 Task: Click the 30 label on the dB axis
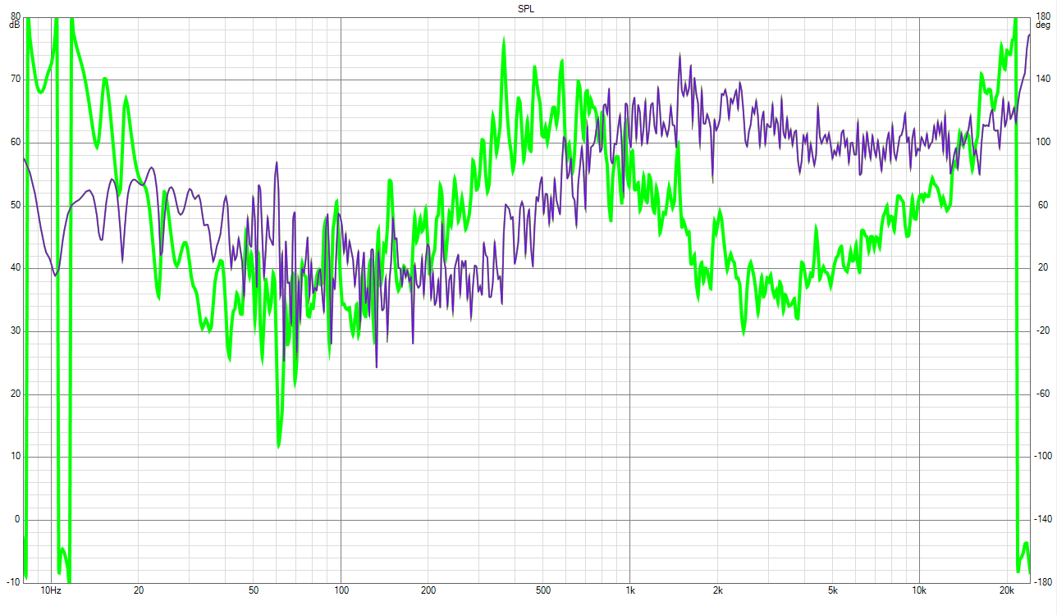pyautogui.click(x=15, y=331)
